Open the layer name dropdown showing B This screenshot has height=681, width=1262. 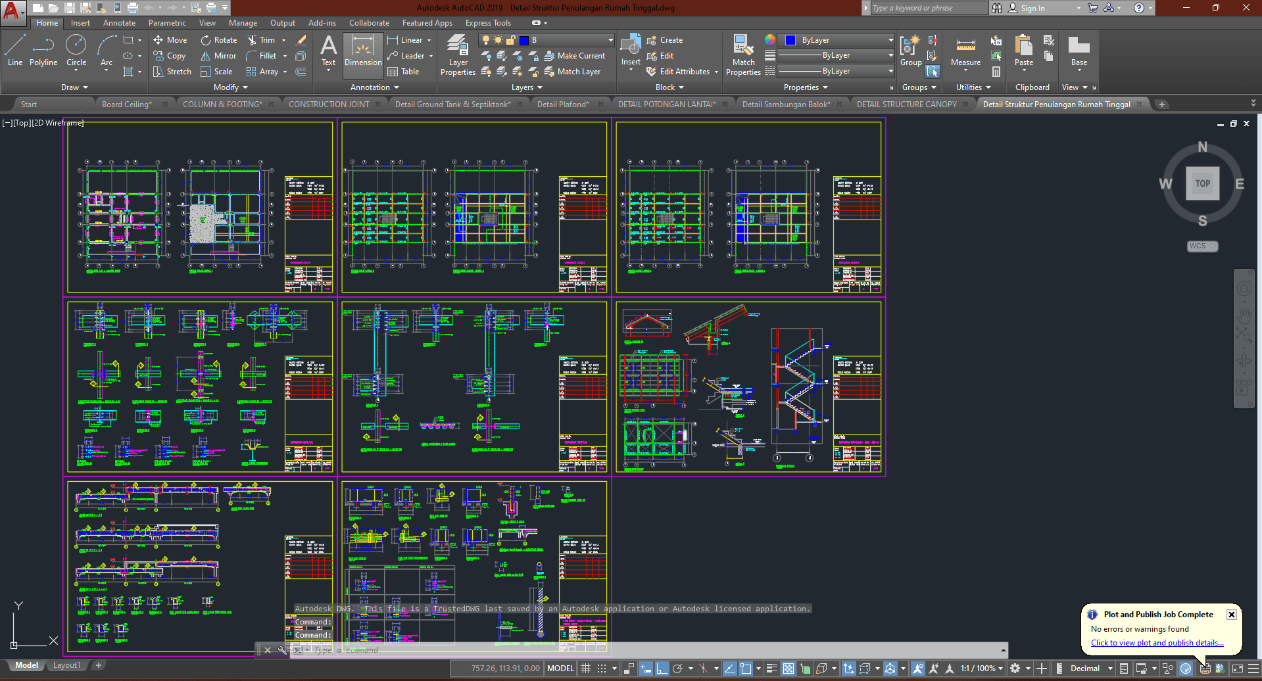(566, 40)
